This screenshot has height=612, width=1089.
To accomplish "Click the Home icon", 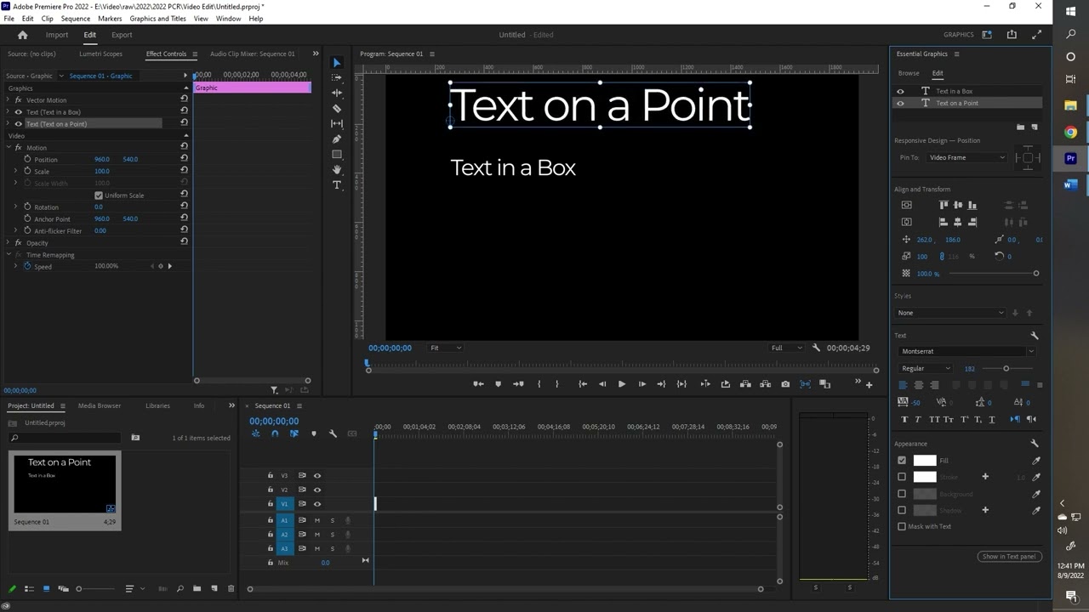I will (23, 35).
